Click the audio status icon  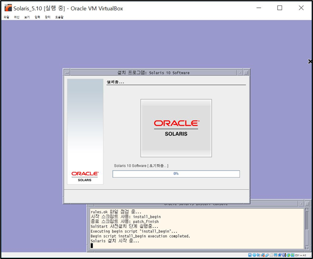(x=258, y=255)
